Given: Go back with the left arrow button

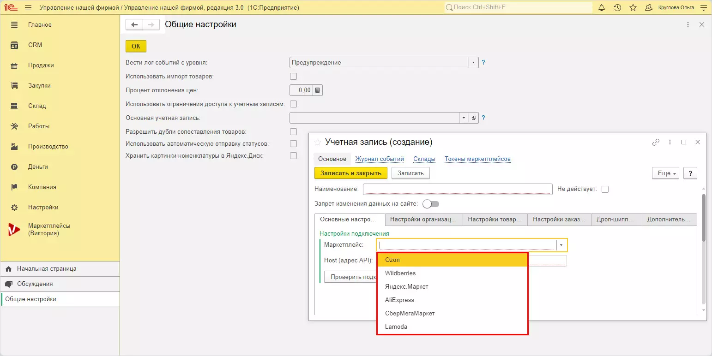Looking at the screenshot, I should (134, 25).
